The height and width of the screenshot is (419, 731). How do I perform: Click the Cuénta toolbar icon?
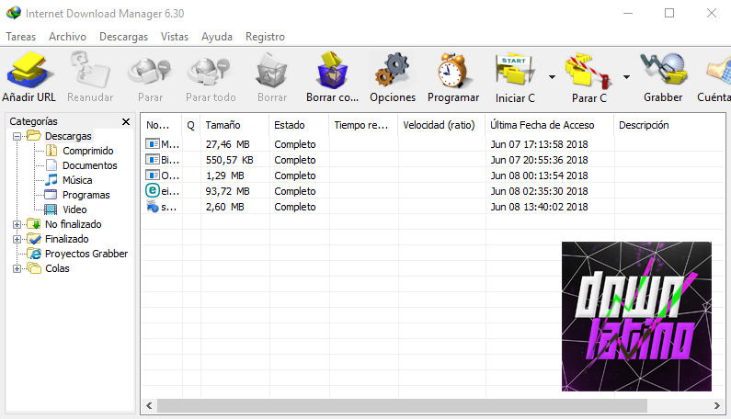pos(719,72)
